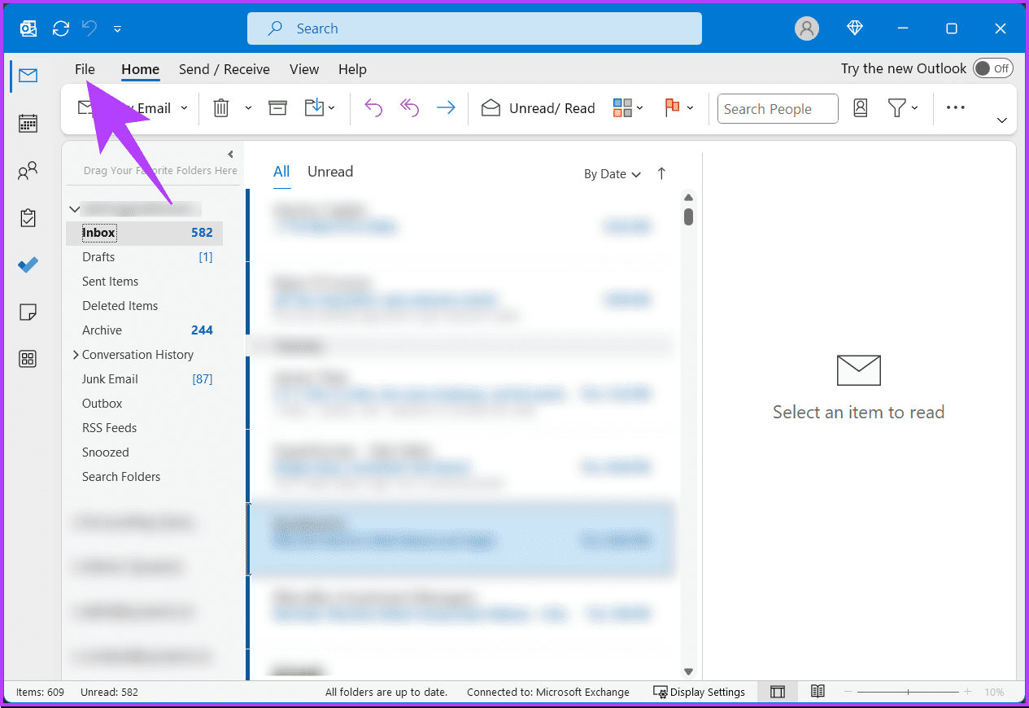
Task: Mark message as Unread/ Read
Action: point(537,107)
